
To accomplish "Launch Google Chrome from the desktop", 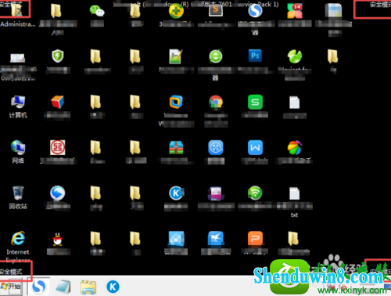I will (x=216, y=102).
